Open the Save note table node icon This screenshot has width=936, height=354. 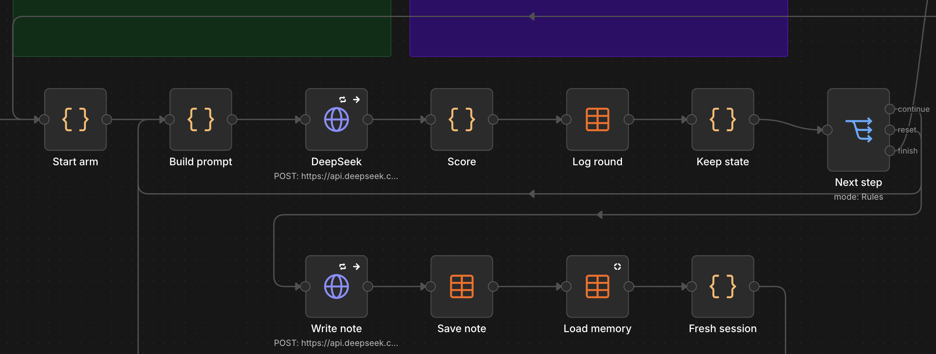pos(462,286)
